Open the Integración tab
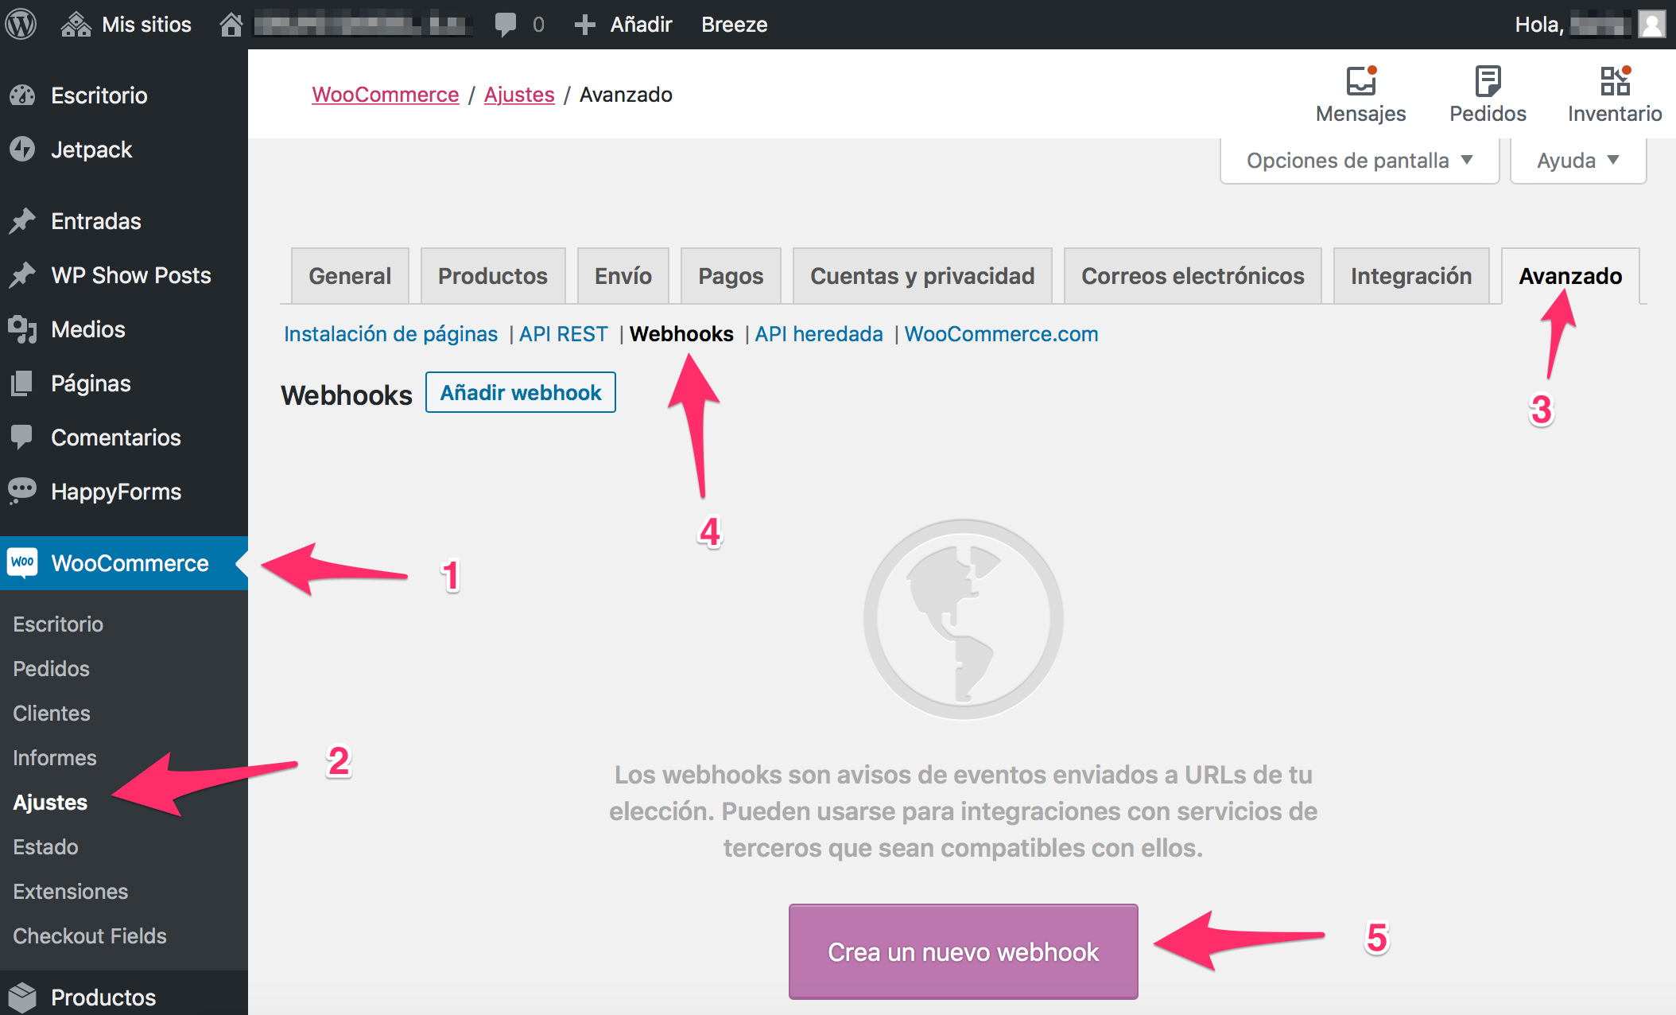1676x1015 pixels. click(1411, 276)
